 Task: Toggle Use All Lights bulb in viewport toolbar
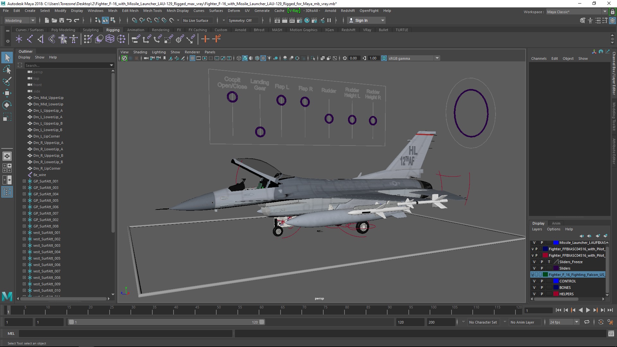[269, 58]
